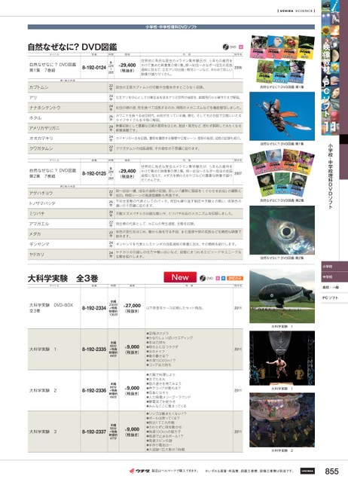Click the orange label icon in 大科学実験 header
The image size is (348, 485).
point(235,278)
